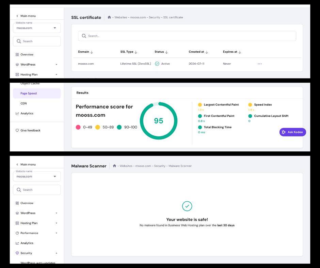The width and height of the screenshot is (320, 268).
Task: Open the three-dot actions menu for mooss.com
Action: [x=260, y=64]
